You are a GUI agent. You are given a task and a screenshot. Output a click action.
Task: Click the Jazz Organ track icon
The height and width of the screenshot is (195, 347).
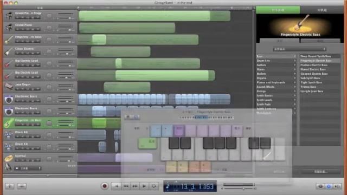(x=9, y=87)
